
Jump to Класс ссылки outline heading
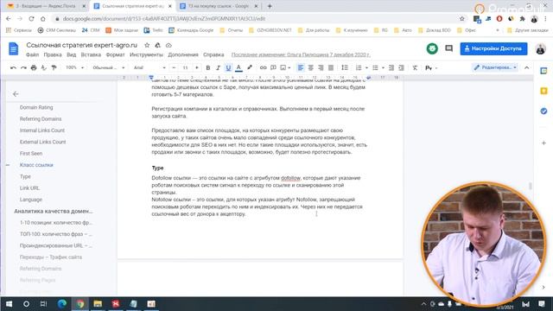(36, 165)
